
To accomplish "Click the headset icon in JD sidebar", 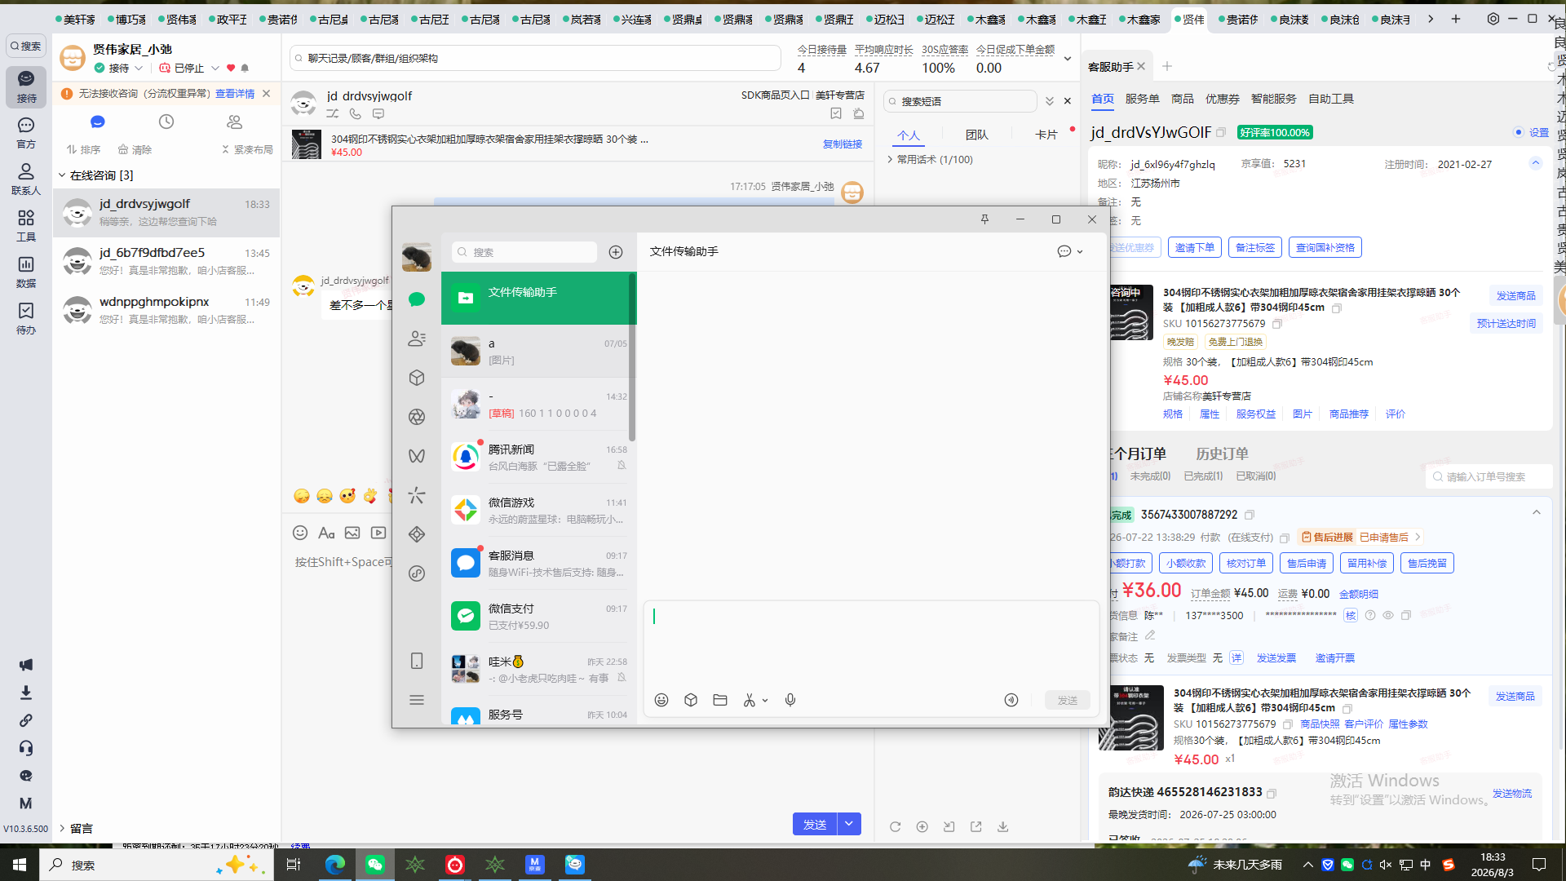I will coord(26,748).
